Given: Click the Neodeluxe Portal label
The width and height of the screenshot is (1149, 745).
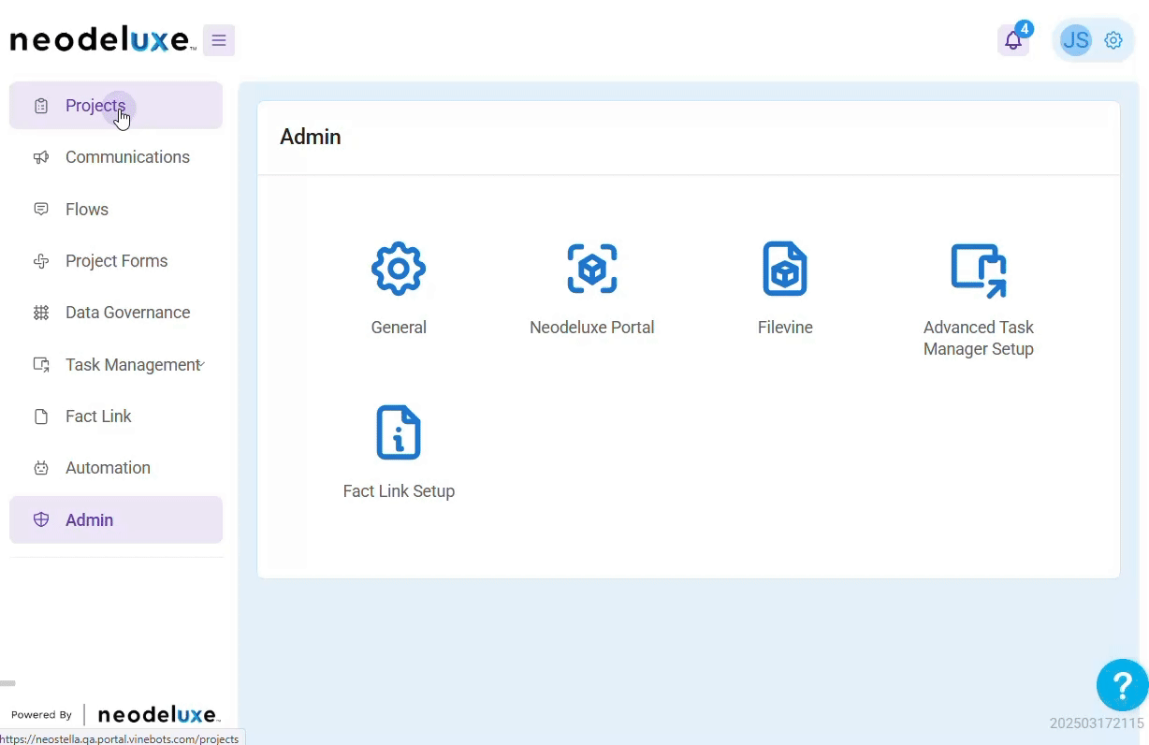Looking at the screenshot, I should pyautogui.click(x=592, y=328).
